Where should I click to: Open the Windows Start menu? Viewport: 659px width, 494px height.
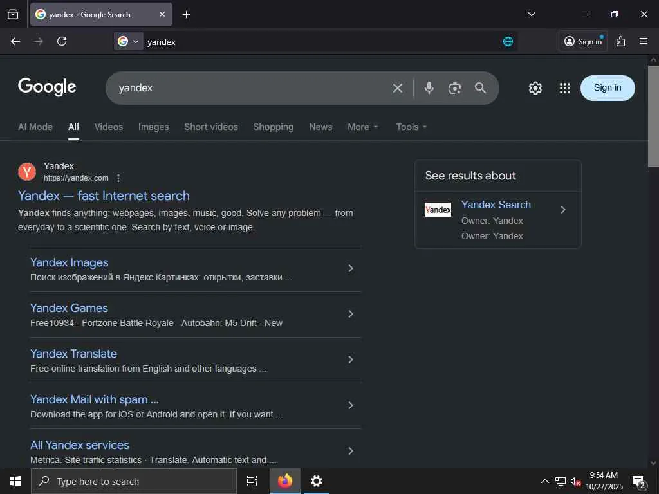[x=15, y=481]
